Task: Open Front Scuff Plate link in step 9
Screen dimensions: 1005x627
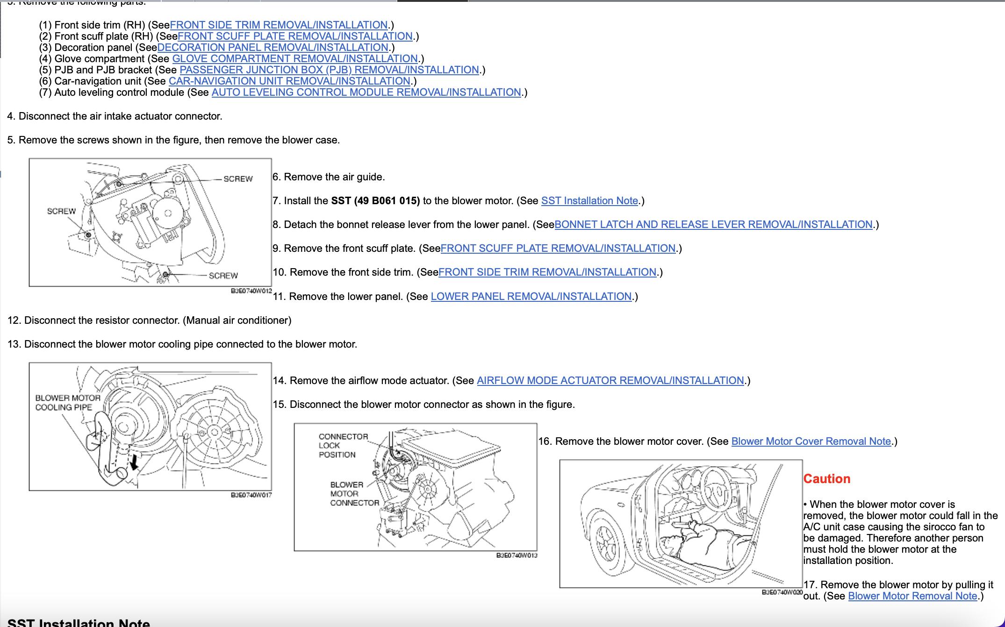Action: 558,249
